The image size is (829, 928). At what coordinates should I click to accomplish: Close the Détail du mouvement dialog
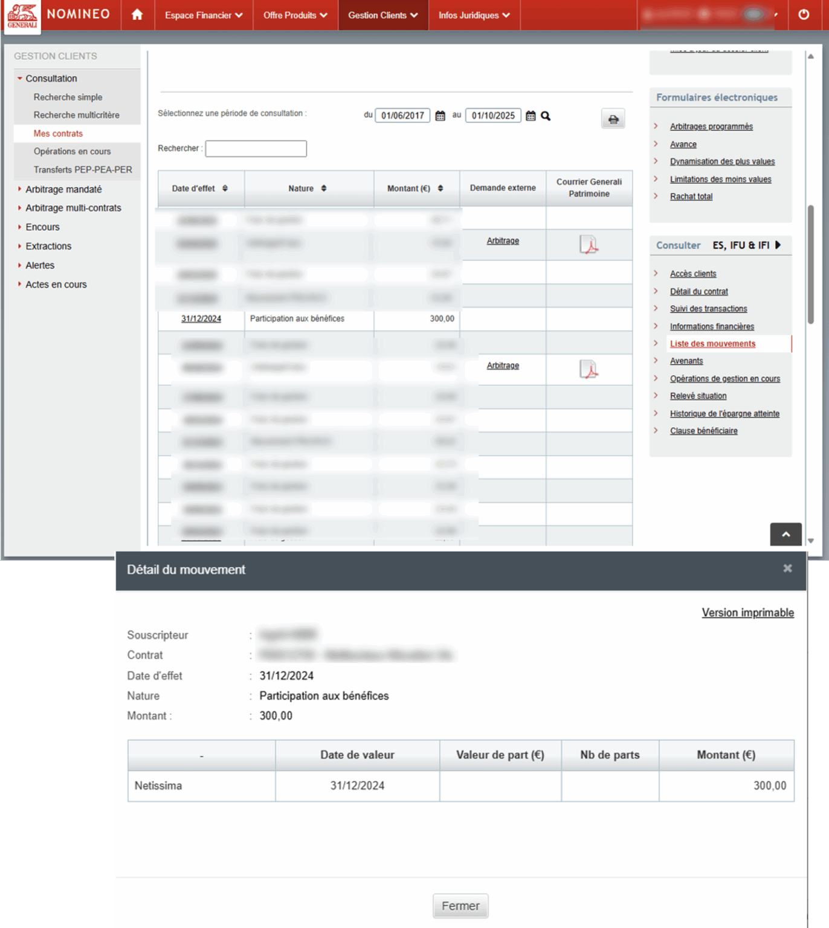pos(787,569)
